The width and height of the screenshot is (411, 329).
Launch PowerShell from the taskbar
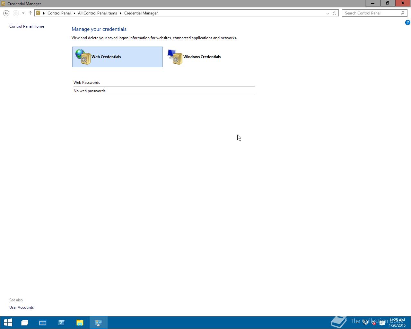[x=61, y=323]
